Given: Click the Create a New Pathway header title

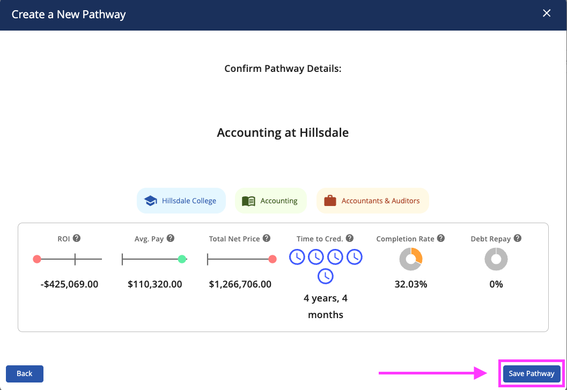Looking at the screenshot, I should 69,14.
